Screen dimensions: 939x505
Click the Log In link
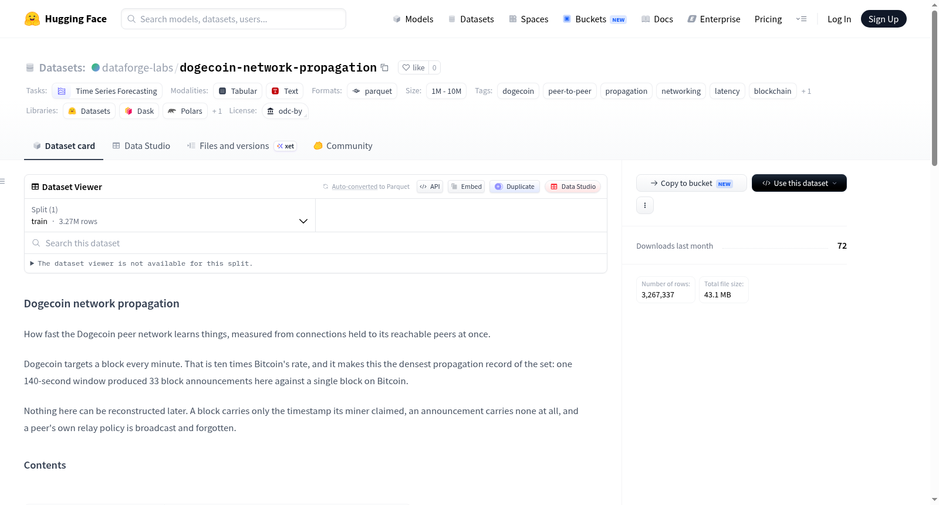tap(839, 19)
